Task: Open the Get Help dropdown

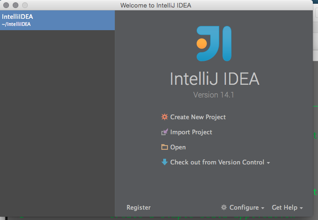Action: pos(285,207)
